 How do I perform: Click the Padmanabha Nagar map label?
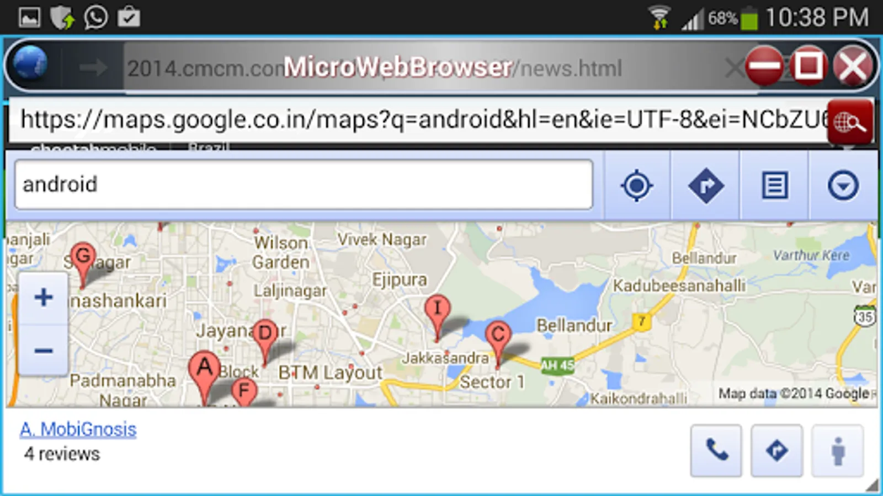[x=123, y=390]
